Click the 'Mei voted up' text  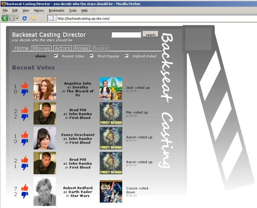coord(137,113)
